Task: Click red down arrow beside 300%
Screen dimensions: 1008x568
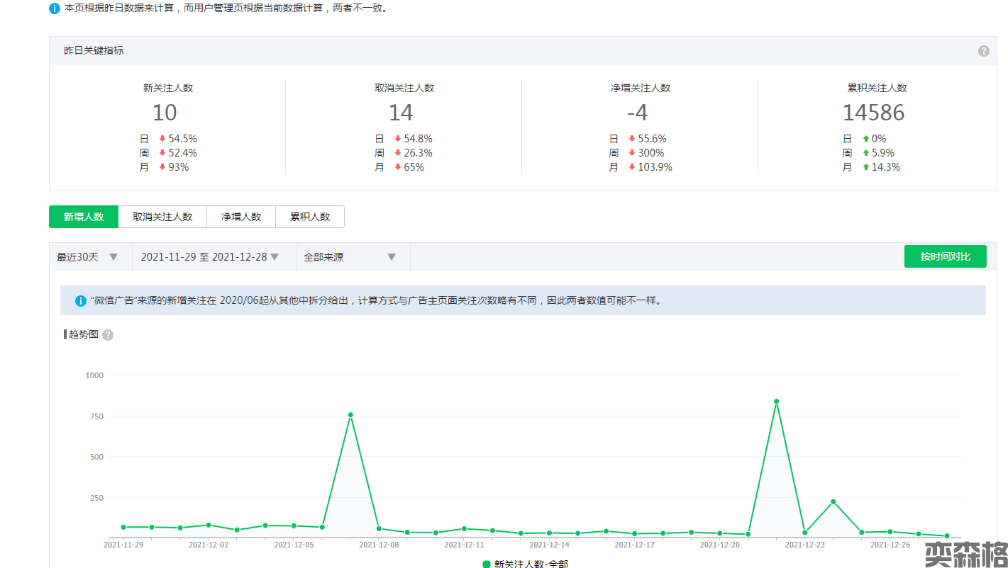Action: 631,153
